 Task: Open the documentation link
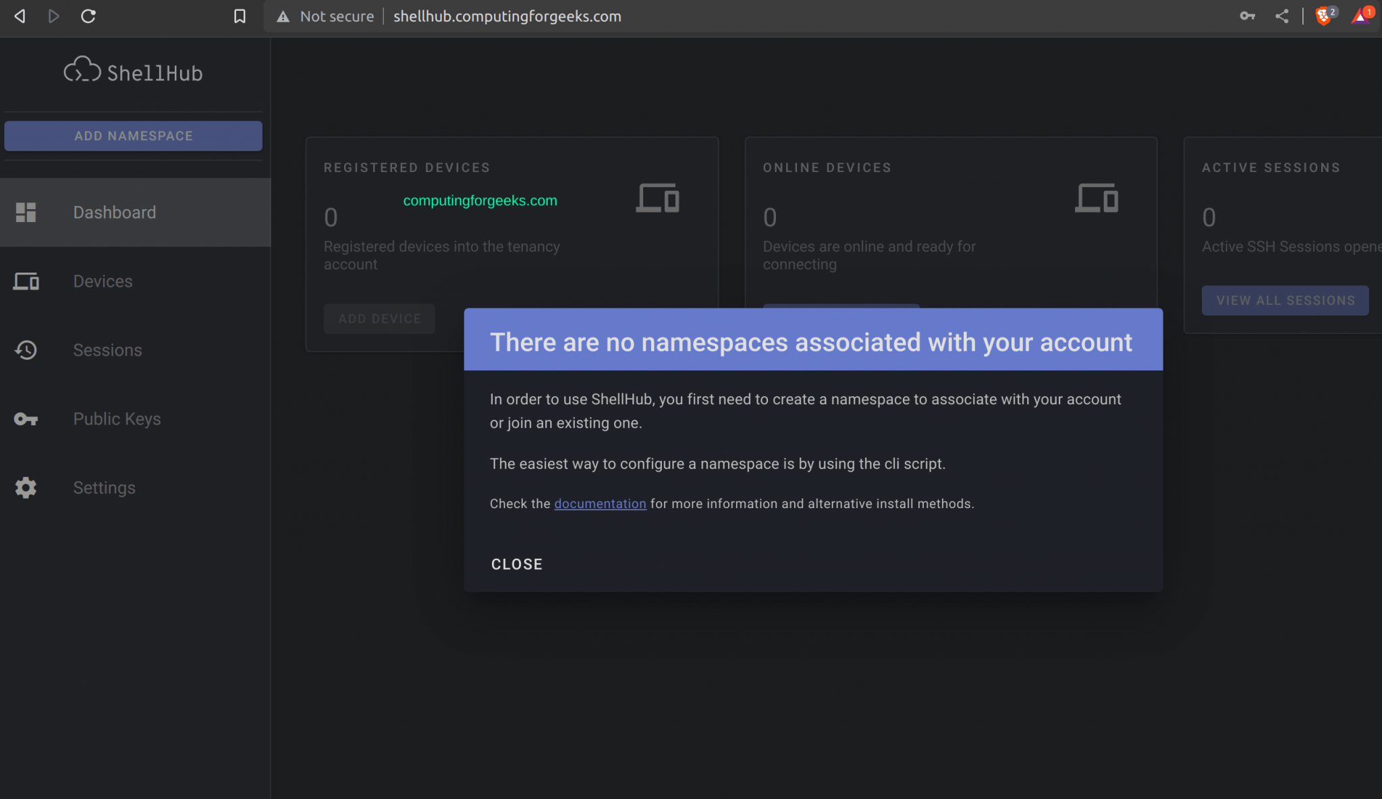[599, 503]
